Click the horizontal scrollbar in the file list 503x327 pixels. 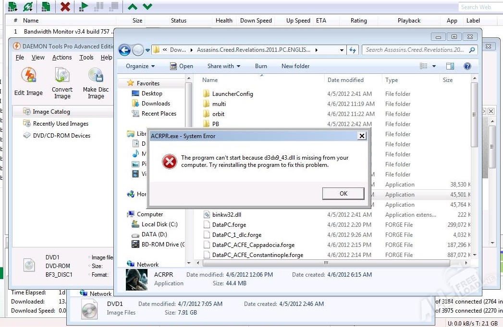click(x=327, y=263)
